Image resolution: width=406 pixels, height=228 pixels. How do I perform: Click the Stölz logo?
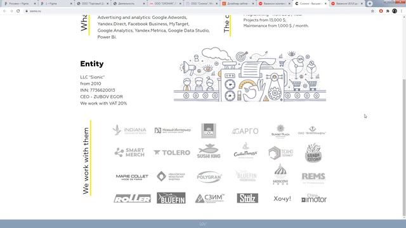pyautogui.click(x=247, y=198)
